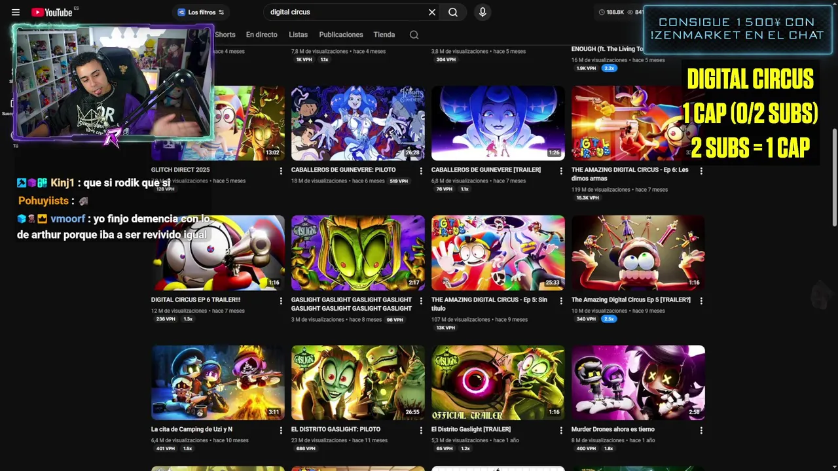Start voice search with microphone icon
The image size is (838, 471).
pos(483,12)
